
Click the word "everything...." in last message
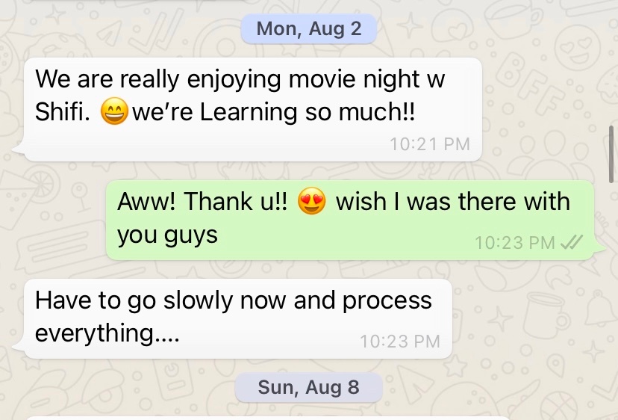pos(107,333)
